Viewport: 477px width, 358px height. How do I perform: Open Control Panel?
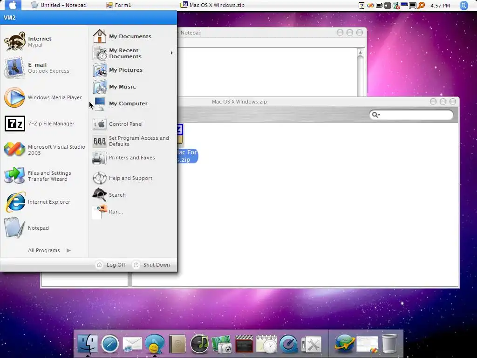[133, 124]
